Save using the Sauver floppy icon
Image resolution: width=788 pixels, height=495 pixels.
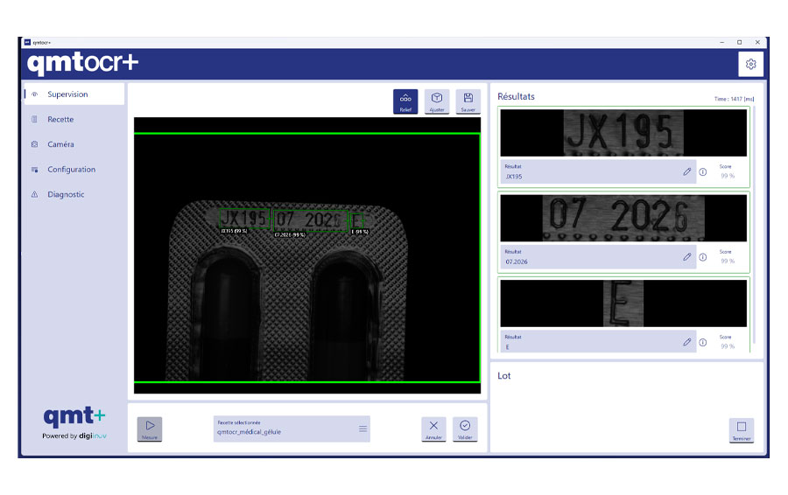(468, 101)
